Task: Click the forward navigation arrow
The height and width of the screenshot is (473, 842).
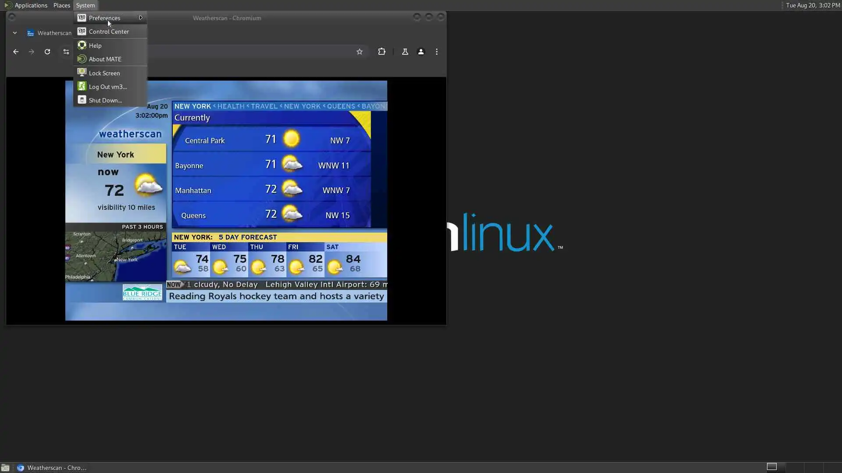Action: point(31,52)
